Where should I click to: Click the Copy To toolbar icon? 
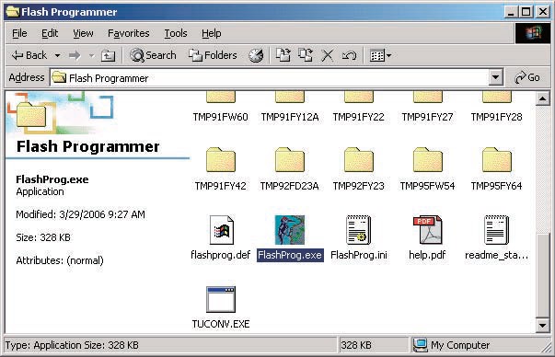[x=305, y=55]
